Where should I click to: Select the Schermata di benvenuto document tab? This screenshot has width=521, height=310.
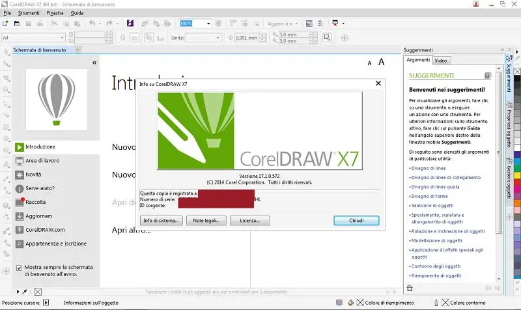(40, 50)
